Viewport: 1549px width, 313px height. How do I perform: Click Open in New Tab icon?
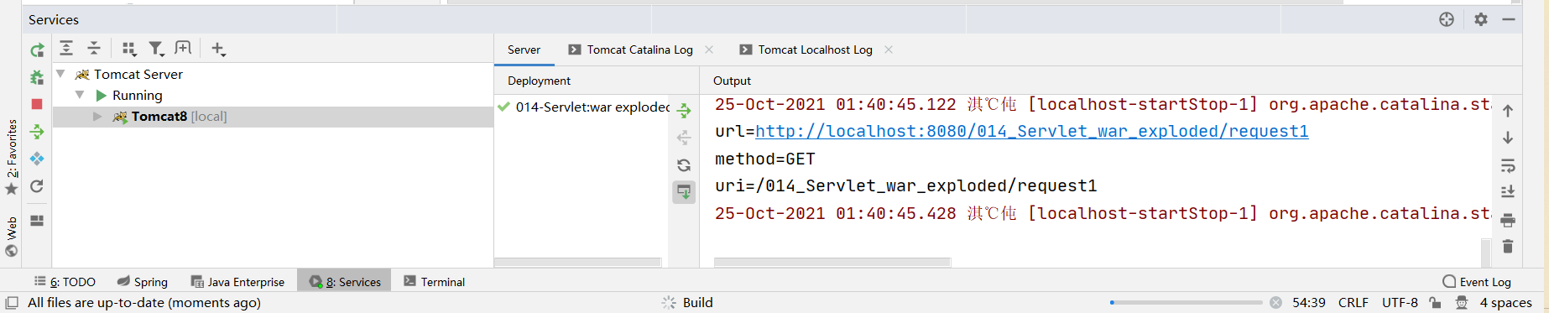click(183, 48)
